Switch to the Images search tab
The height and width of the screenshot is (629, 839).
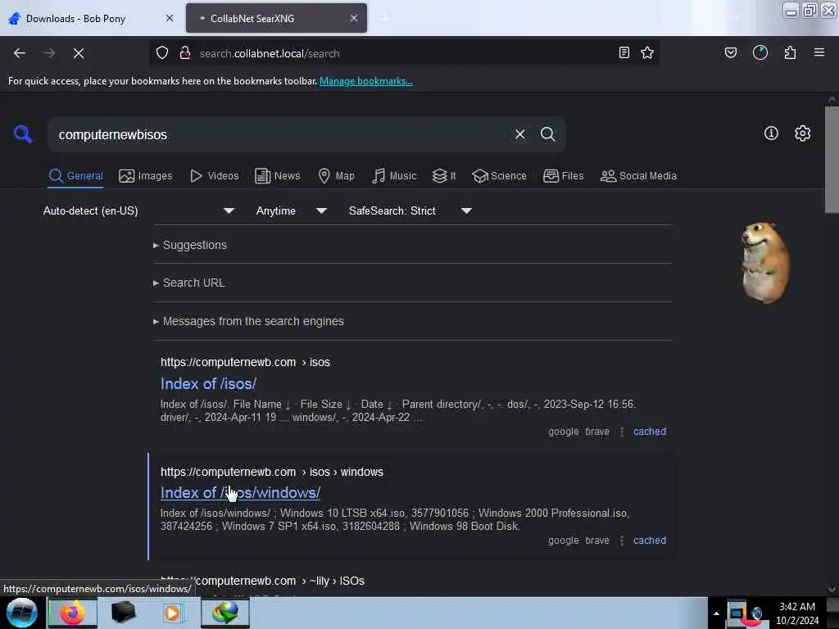tap(146, 176)
